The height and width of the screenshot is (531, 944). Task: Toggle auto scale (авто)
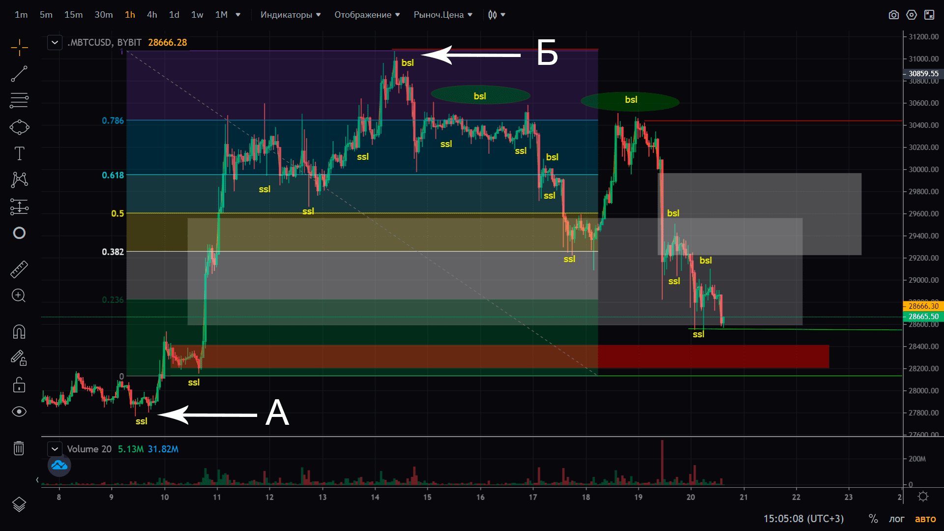click(x=925, y=519)
